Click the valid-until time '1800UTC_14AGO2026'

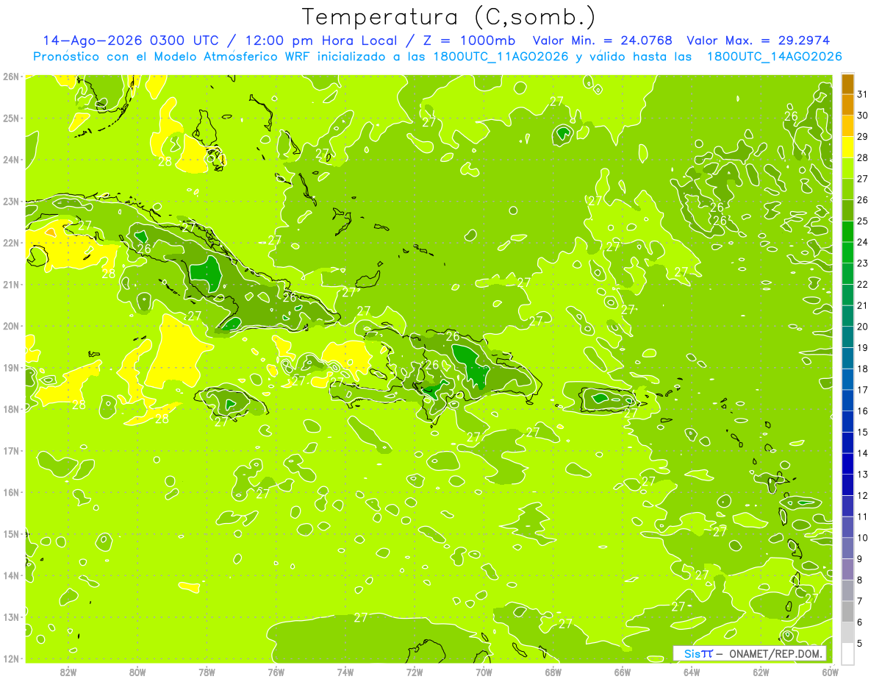coord(774,57)
